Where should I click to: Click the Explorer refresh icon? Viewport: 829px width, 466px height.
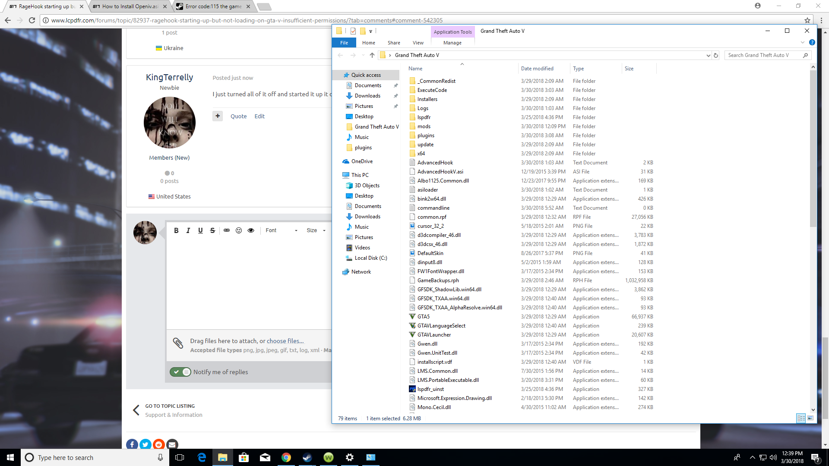(716, 55)
